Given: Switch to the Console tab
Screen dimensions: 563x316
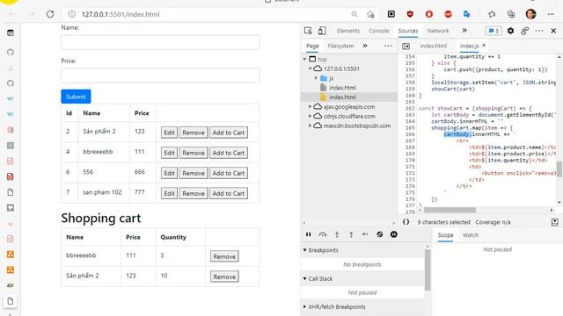Looking at the screenshot, I should pos(379,31).
